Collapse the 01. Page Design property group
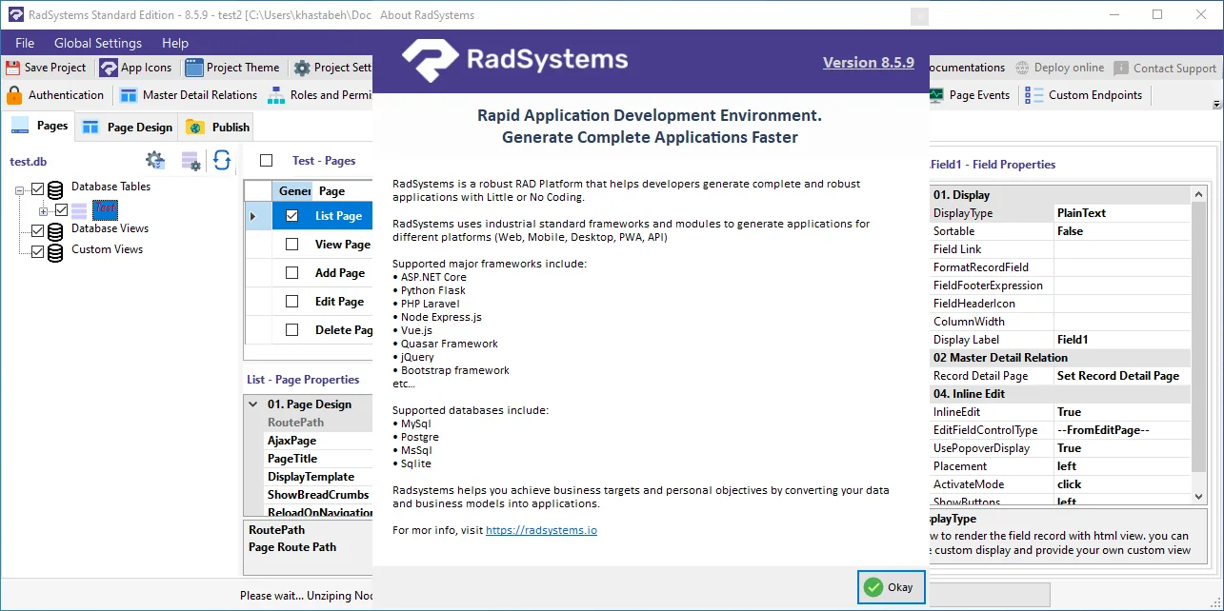Image resolution: width=1224 pixels, height=611 pixels. click(x=253, y=404)
